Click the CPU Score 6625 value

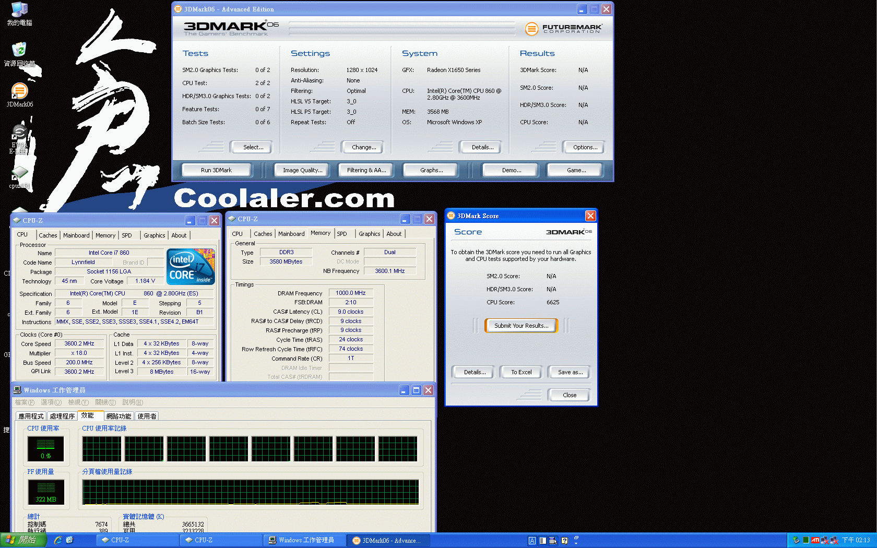coord(553,302)
